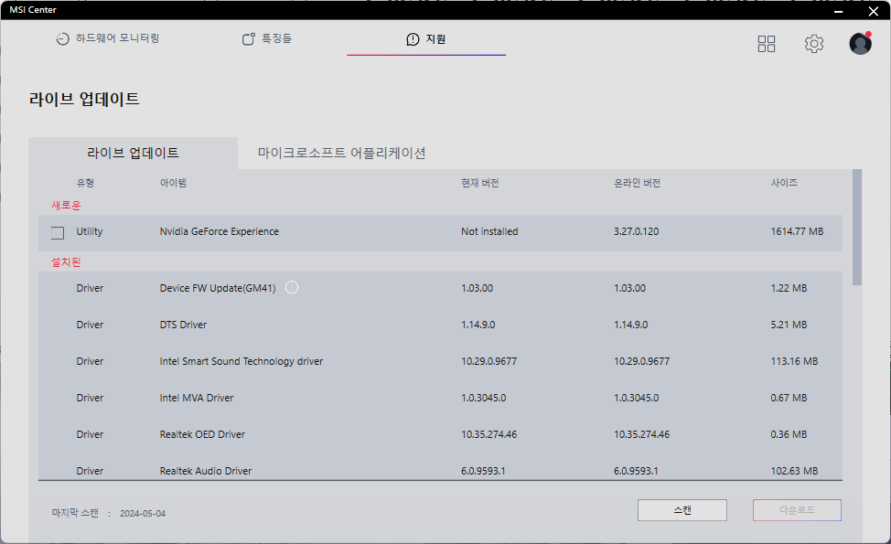Open settings via the gear icon
The width and height of the screenshot is (891, 544).
pyautogui.click(x=814, y=44)
